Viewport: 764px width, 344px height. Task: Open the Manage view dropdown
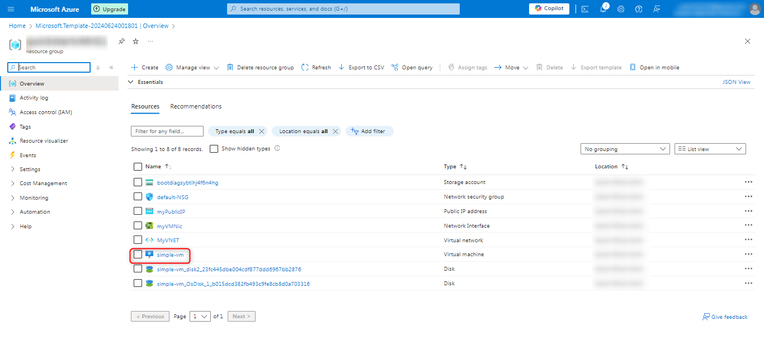click(x=192, y=67)
